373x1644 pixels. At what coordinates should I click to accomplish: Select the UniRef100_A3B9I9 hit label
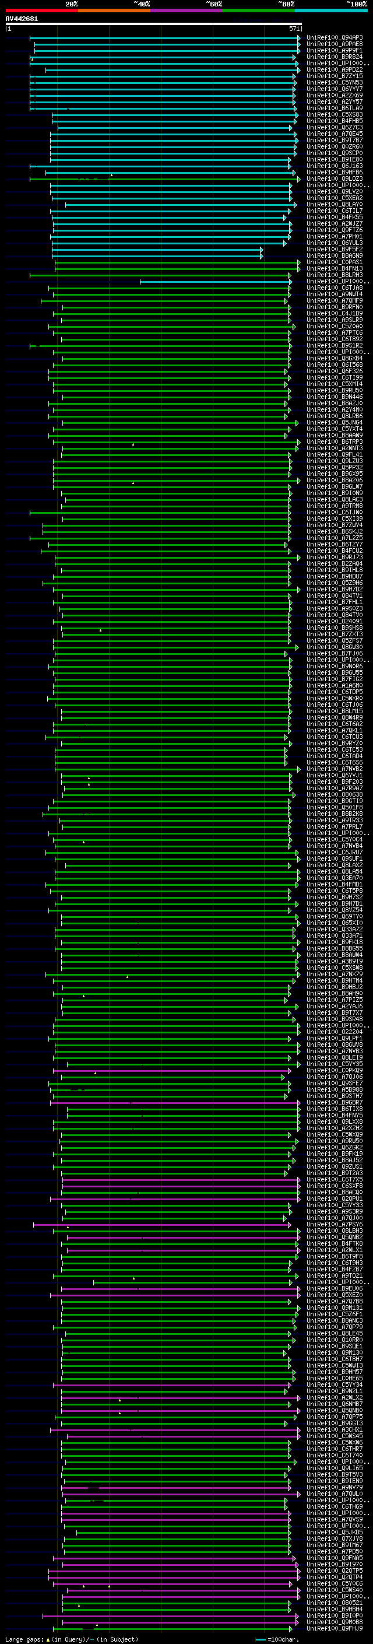pyautogui.click(x=335, y=962)
